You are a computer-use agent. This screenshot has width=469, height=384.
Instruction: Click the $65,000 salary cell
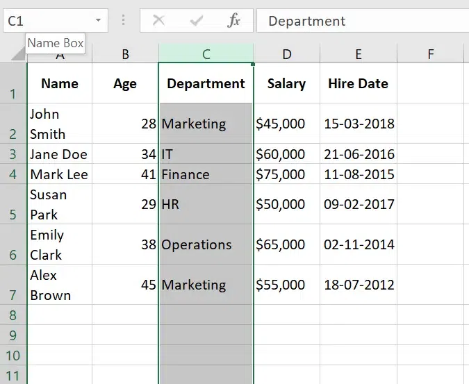coord(287,244)
